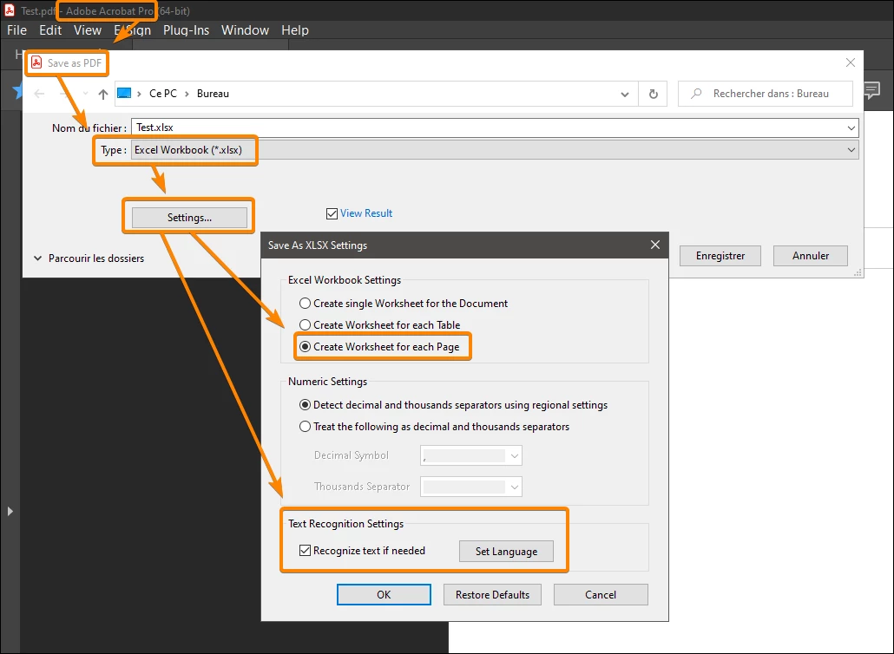Toggle the View Result checkbox
This screenshot has height=654, width=894.
[x=332, y=213]
